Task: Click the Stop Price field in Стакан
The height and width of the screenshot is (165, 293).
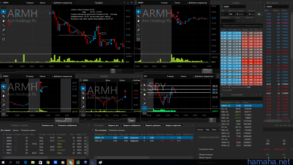Action: 250,21
